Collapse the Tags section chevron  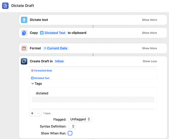(33, 84)
